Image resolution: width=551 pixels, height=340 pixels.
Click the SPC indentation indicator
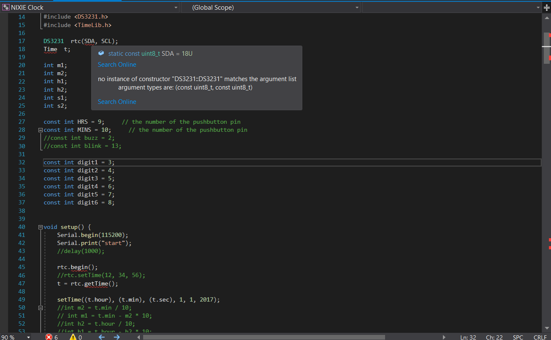click(518, 337)
